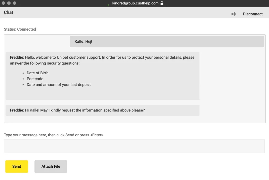Screen dimensions: 269x180
Task: Mute chat sounds with the speaker icon
Action: click(x=234, y=14)
